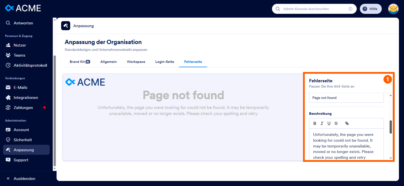Viewport: 404px width, 186px height.
Task: Open Sicherheit in sidebar
Action: [x=26, y=140]
